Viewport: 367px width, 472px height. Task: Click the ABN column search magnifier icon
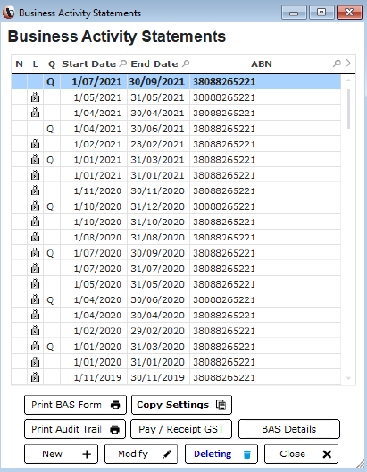pyautogui.click(x=337, y=63)
